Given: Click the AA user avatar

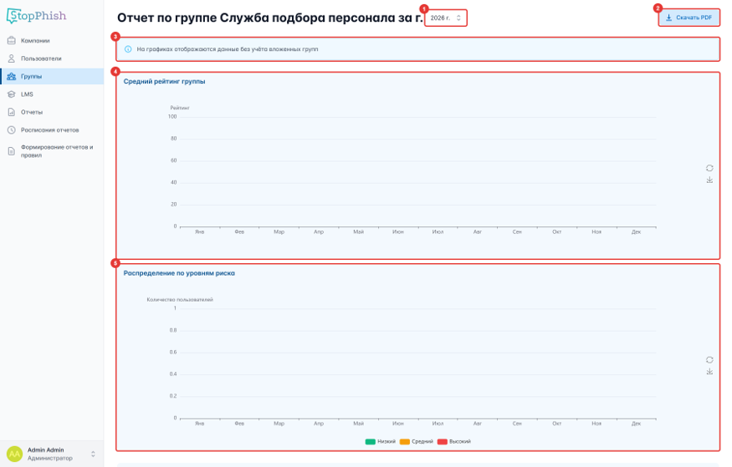Looking at the screenshot, I should click(x=14, y=454).
